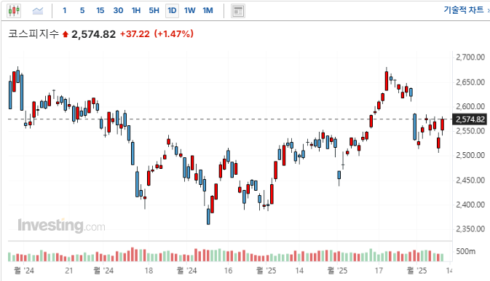490x281 pixels.
Task: Click the 2,600.00 price axis label
Action: 470,106
